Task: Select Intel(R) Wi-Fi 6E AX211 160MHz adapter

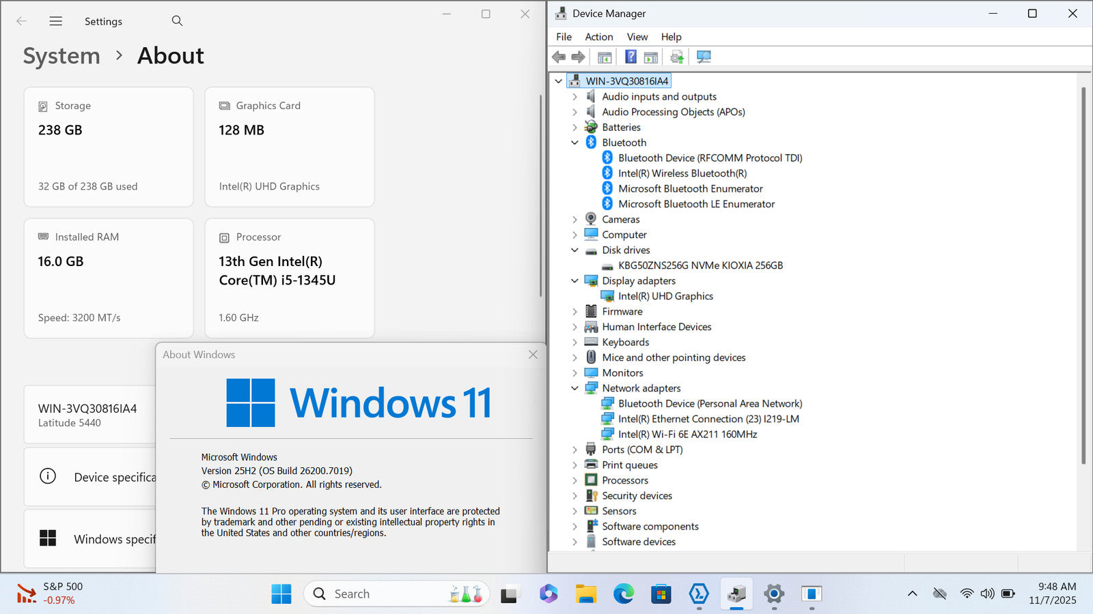Action: [x=687, y=435]
